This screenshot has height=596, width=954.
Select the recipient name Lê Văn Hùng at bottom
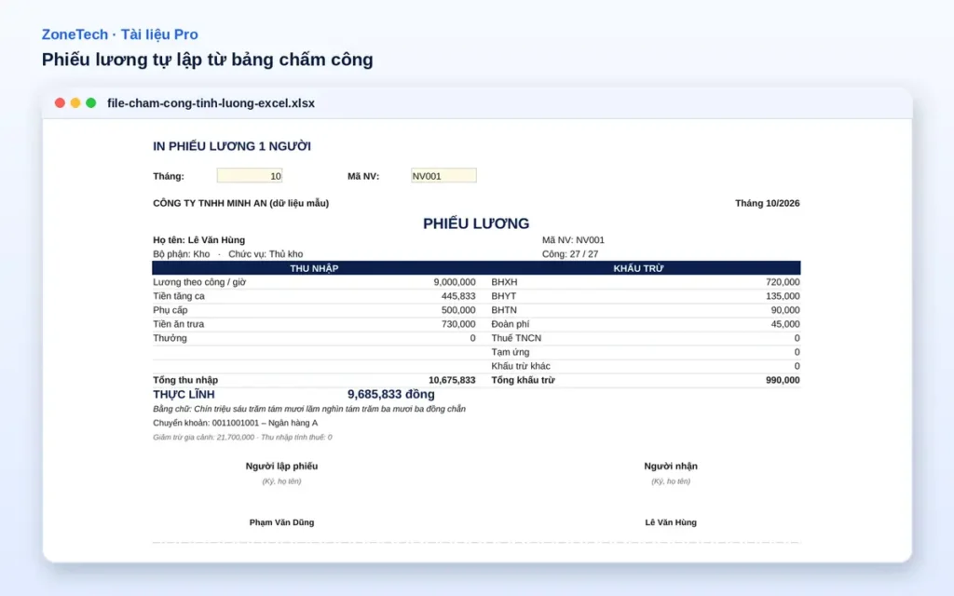tap(671, 522)
